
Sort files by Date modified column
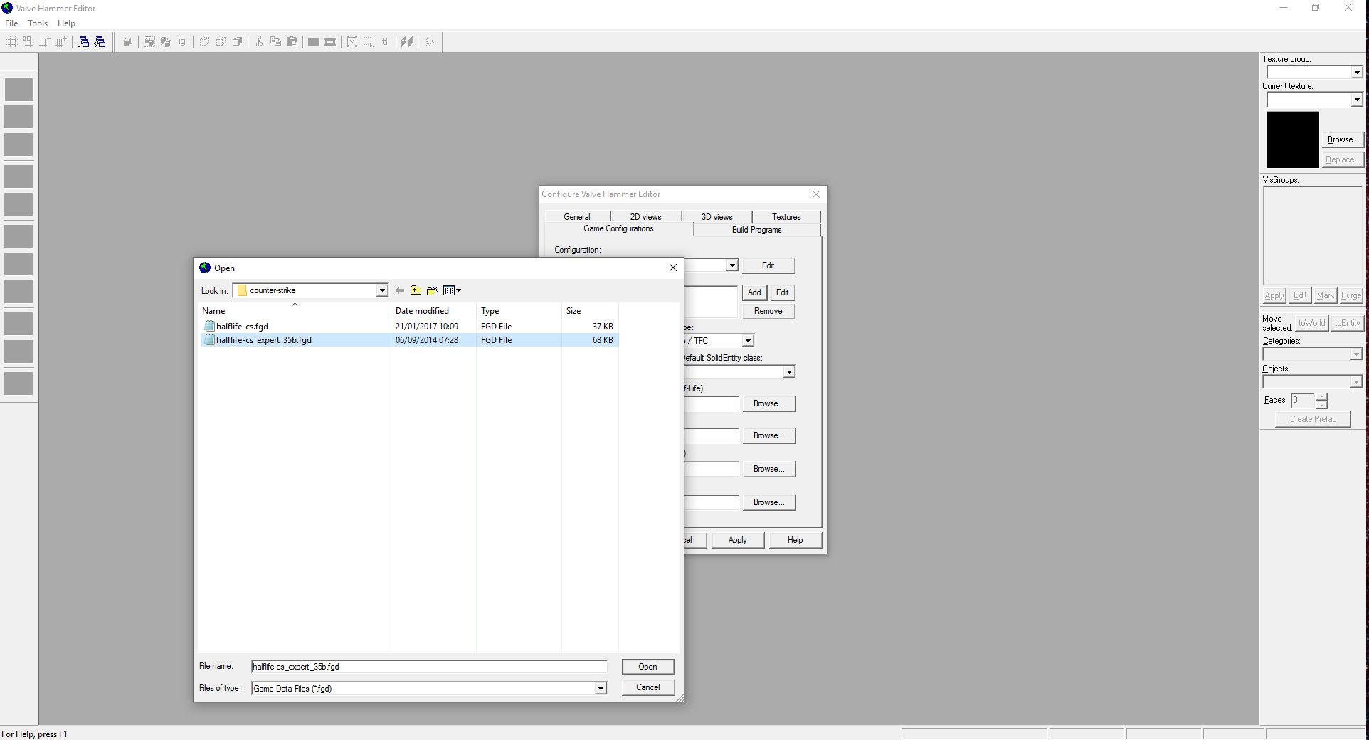pyautogui.click(x=433, y=311)
